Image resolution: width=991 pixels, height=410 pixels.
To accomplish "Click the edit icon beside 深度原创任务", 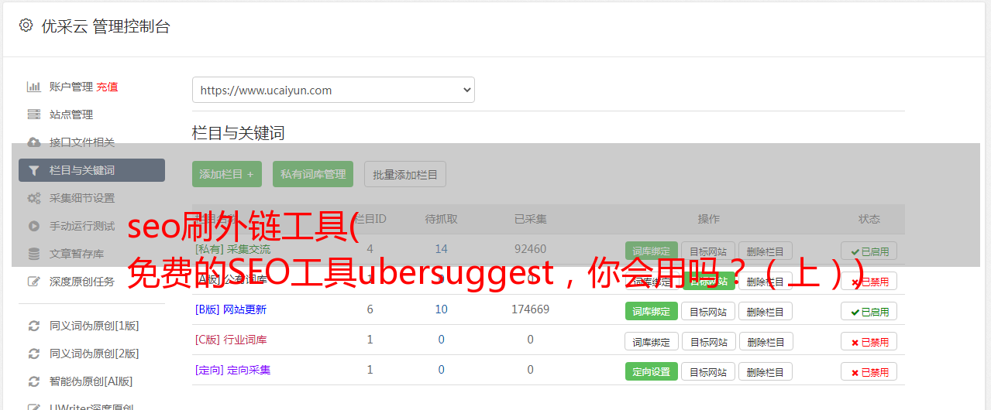I will click(x=34, y=282).
